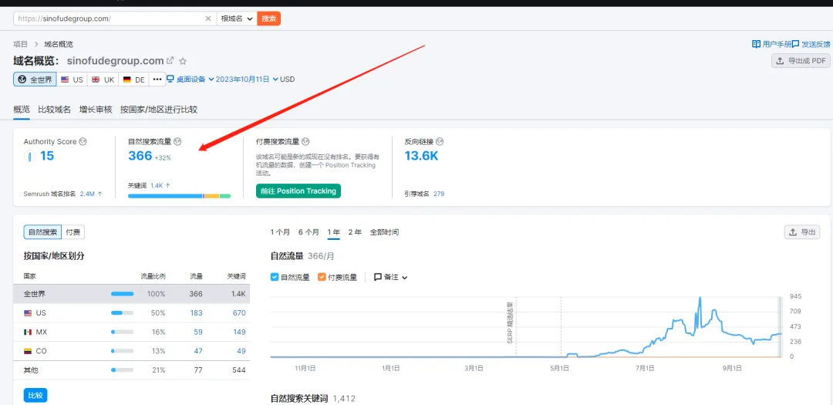Select the 6个月 time range
The width and height of the screenshot is (833, 405).
pyautogui.click(x=309, y=232)
